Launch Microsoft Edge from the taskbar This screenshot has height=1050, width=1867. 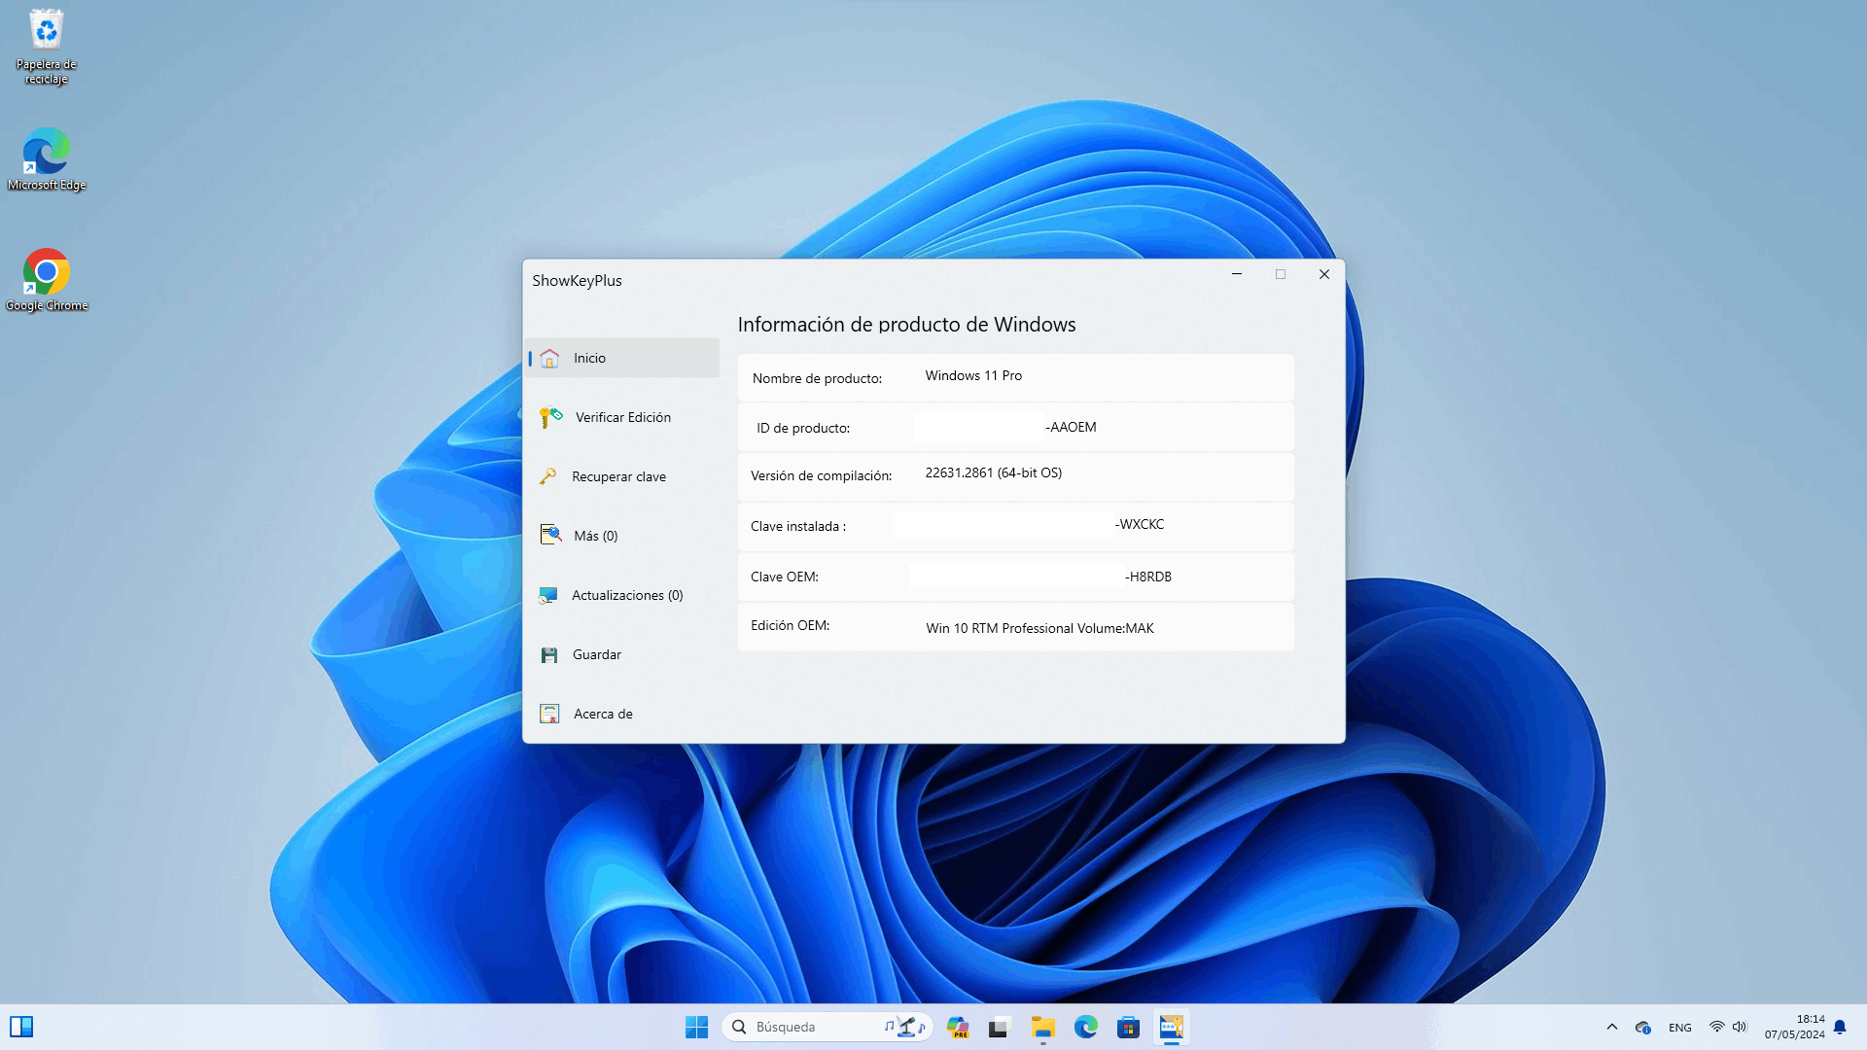click(x=1085, y=1027)
